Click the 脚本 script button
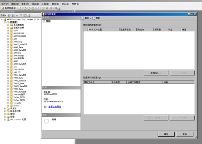 [x=85, y=18]
